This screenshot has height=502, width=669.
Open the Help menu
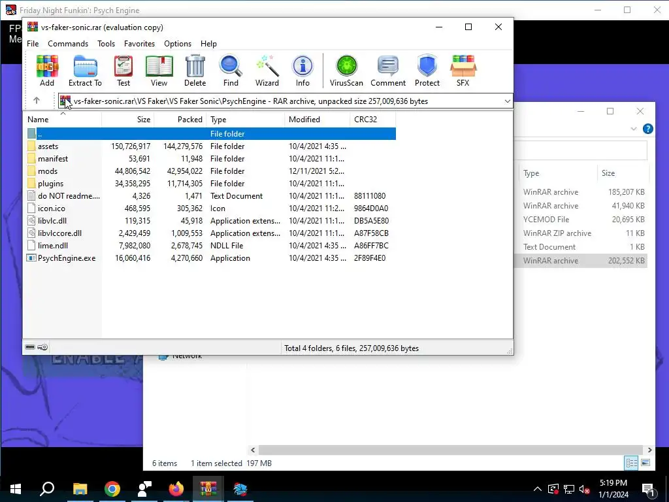208,44
